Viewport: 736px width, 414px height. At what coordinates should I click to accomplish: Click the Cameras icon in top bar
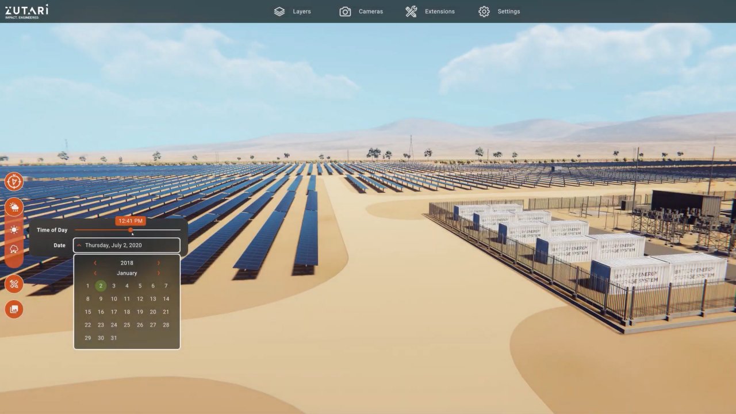(345, 11)
